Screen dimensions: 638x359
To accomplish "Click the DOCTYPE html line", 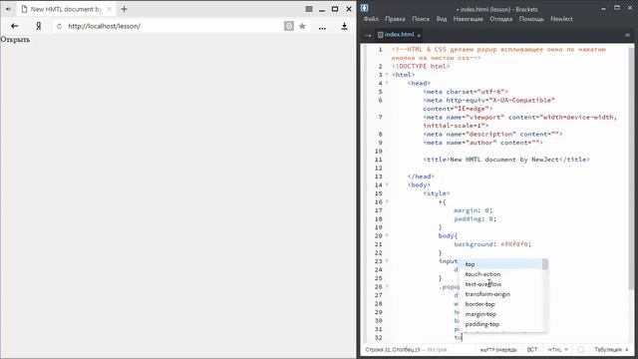I will pyautogui.click(x=421, y=66).
